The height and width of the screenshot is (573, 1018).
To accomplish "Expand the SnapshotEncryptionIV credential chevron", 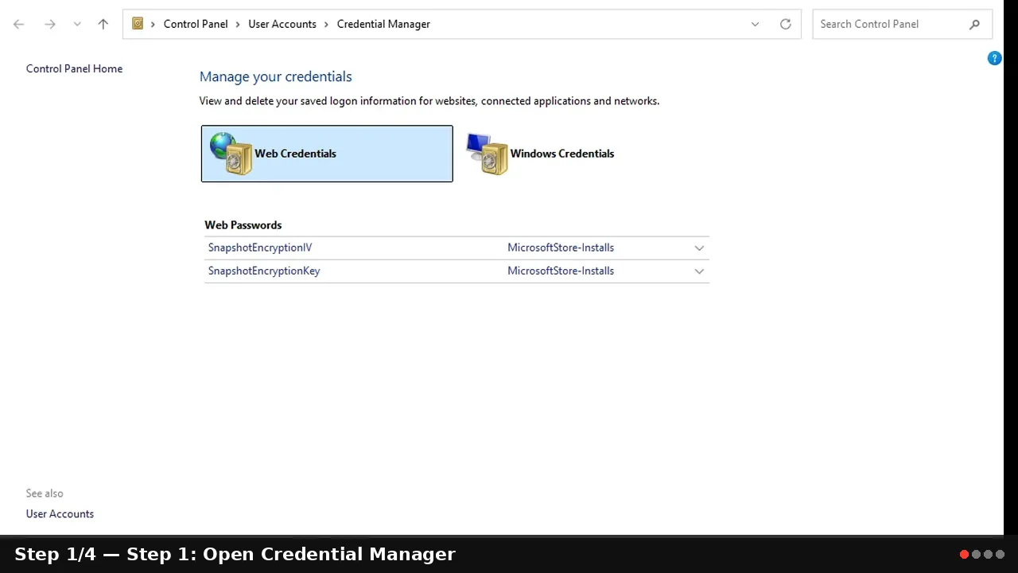I will tap(699, 248).
